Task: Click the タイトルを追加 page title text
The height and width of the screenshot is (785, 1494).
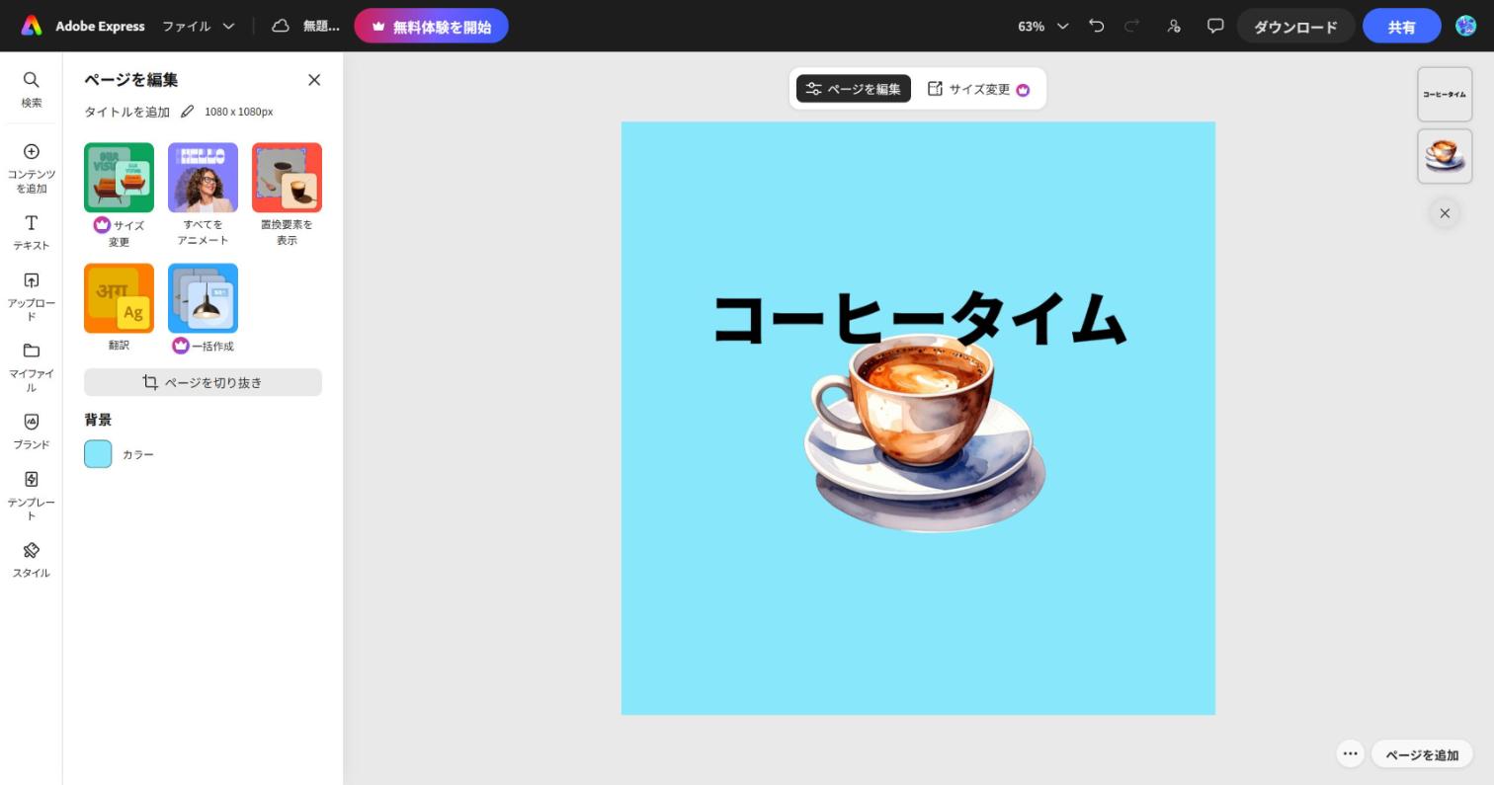Action: [126, 112]
